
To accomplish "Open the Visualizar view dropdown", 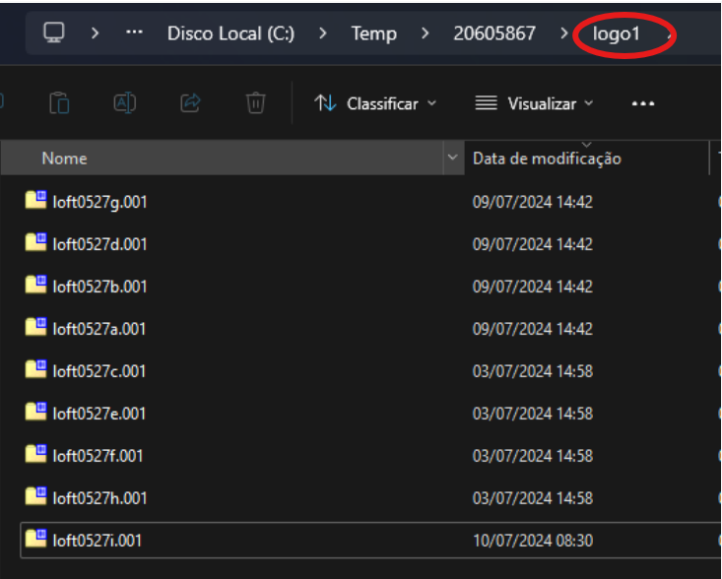I will point(534,103).
